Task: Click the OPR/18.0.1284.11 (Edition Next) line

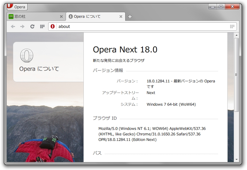Action: pyautogui.click(x=127, y=140)
